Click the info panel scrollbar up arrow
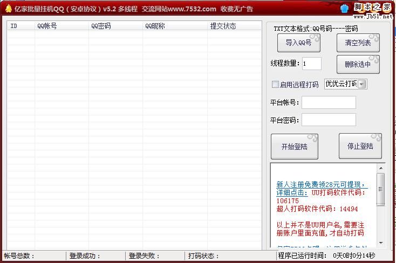Viewport: 396px width, 263px height. (x=381, y=169)
